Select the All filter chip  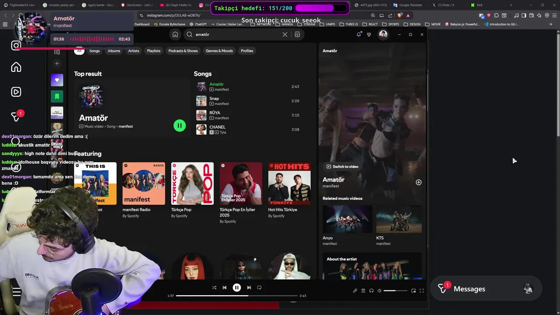pos(79,51)
